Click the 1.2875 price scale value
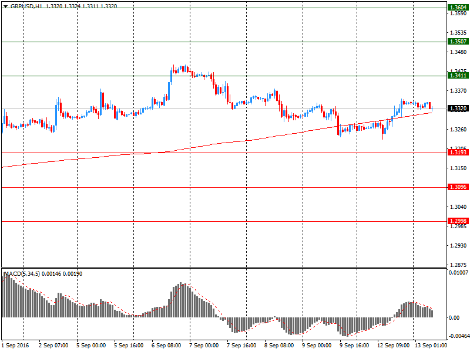The image size is (470, 352). click(458, 265)
